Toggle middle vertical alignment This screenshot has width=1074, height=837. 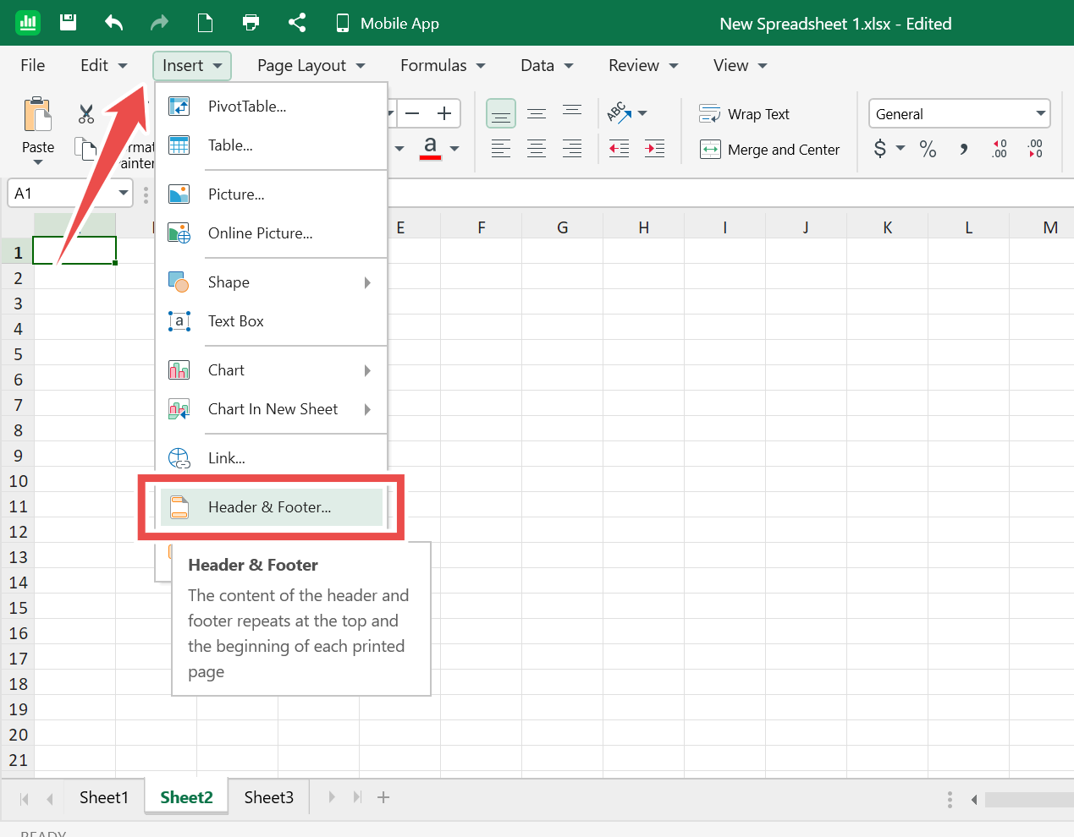[537, 113]
